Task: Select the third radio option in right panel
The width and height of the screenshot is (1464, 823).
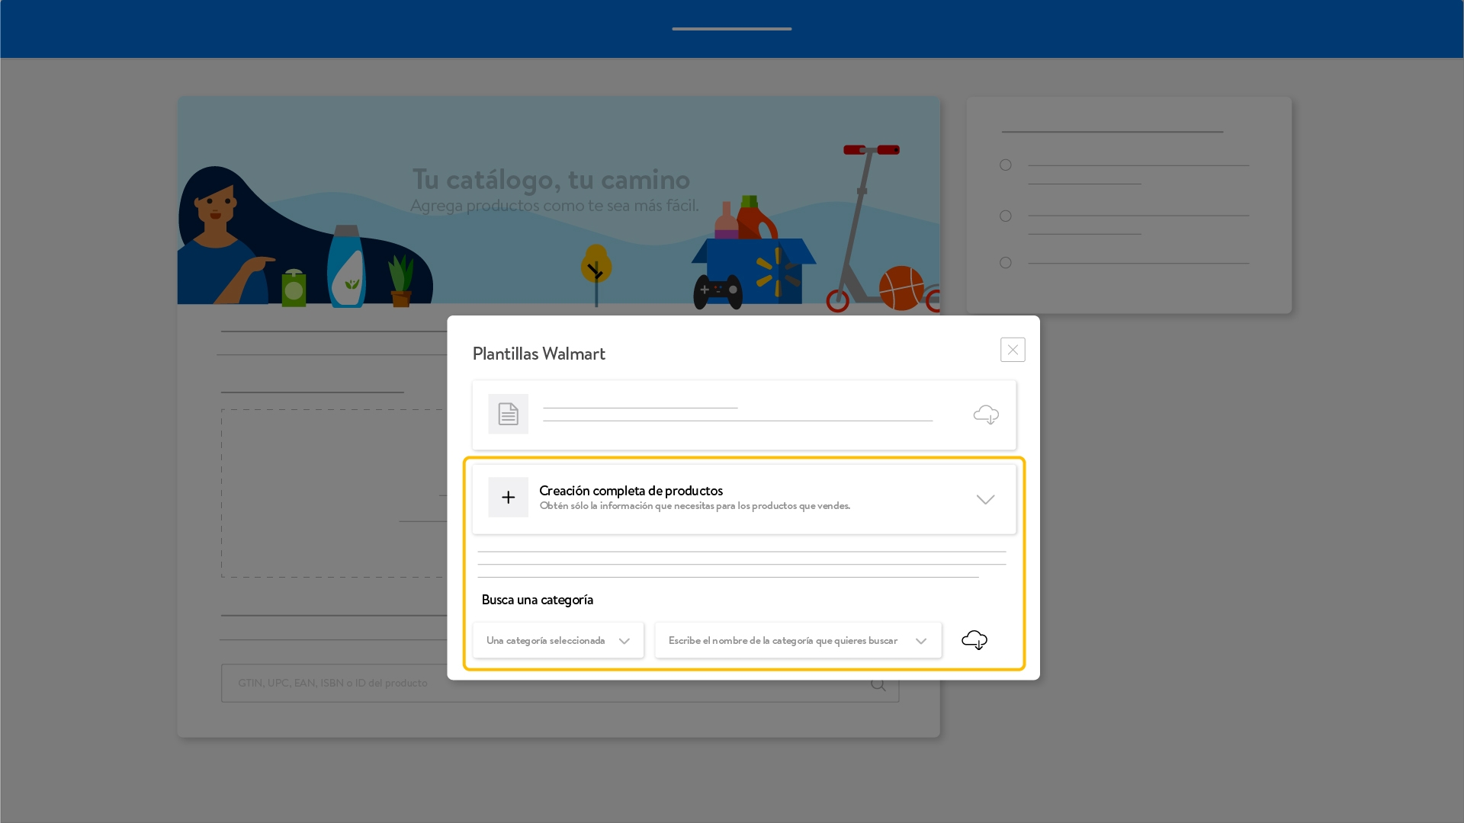Action: point(1006,263)
